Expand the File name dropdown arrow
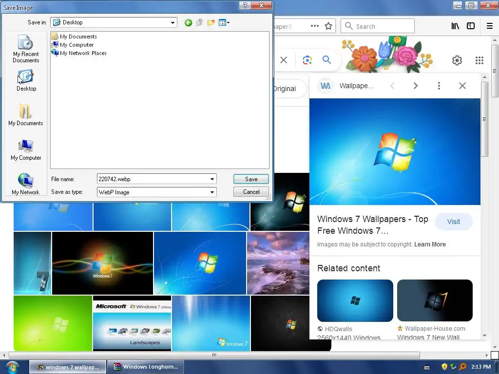This screenshot has width=499, height=374. pos(212,179)
